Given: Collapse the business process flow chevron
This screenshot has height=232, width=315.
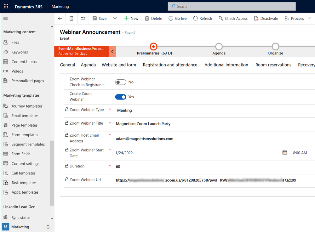Looking at the screenshot, I should (112, 51).
